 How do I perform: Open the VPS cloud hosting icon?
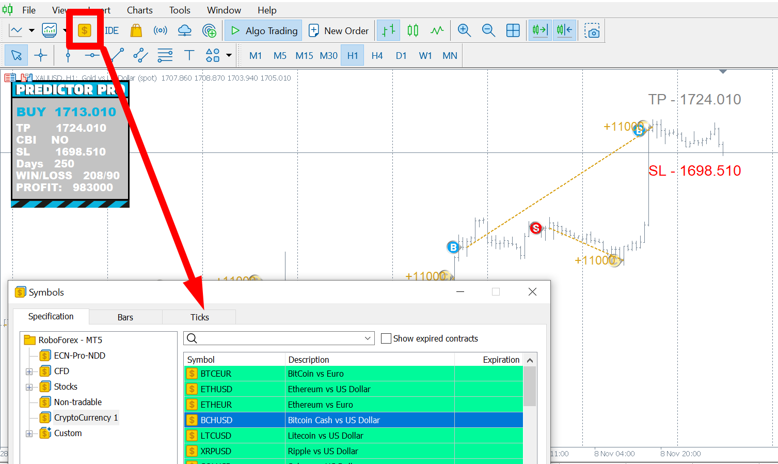click(x=184, y=30)
